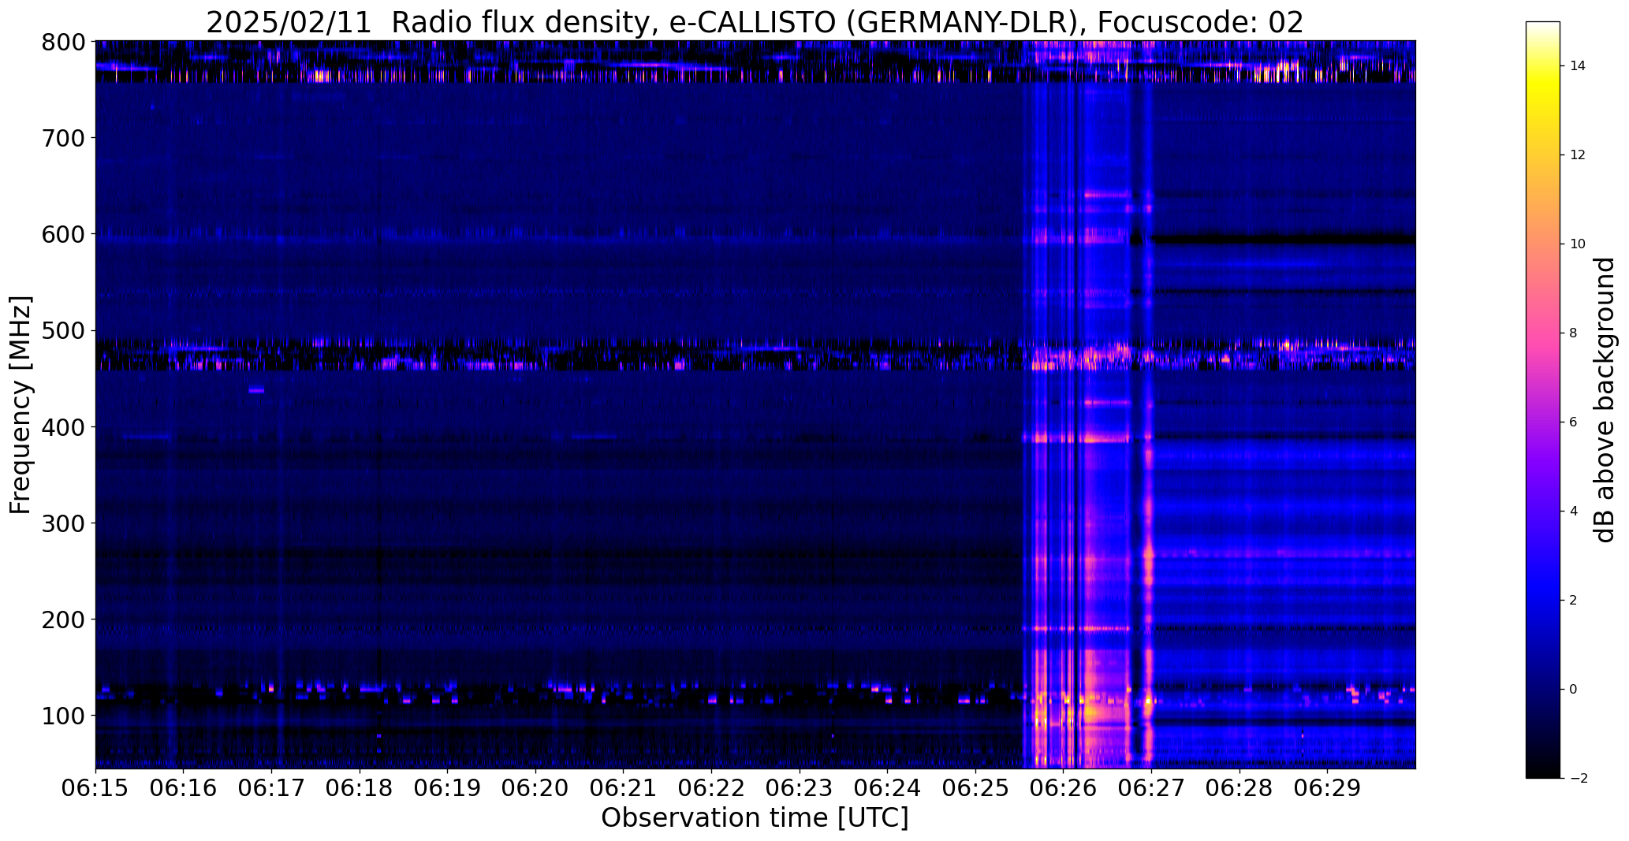Click the colorbar tick label 8
The height and width of the screenshot is (841, 1629).
[1573, 333]
